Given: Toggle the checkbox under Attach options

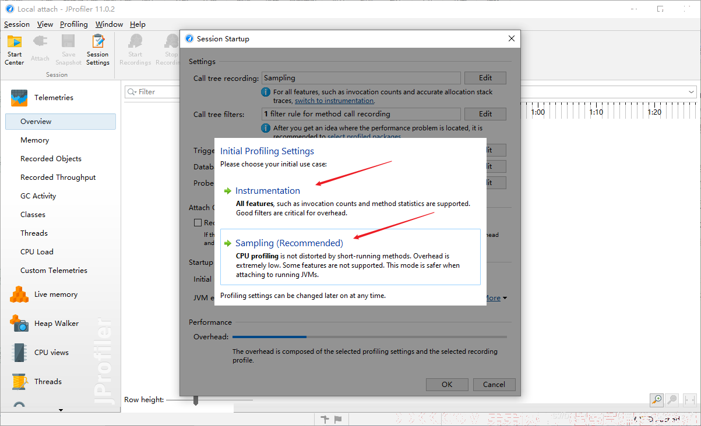Looking at the screenshot, I should (198, 222).
